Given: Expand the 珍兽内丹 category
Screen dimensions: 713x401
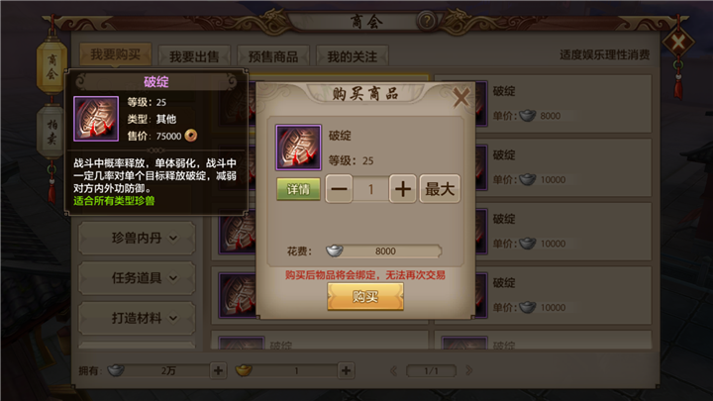Looking at the screenshot, I should coord(137,238).
